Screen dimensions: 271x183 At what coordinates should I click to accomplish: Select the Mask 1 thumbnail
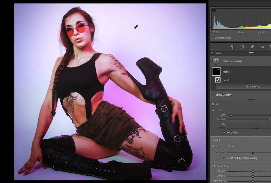coord(216,71)
